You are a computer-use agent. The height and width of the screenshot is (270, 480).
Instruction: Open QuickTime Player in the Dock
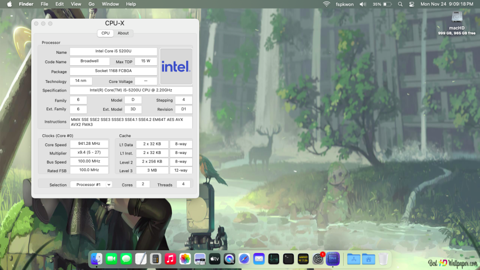click(229, 259)
